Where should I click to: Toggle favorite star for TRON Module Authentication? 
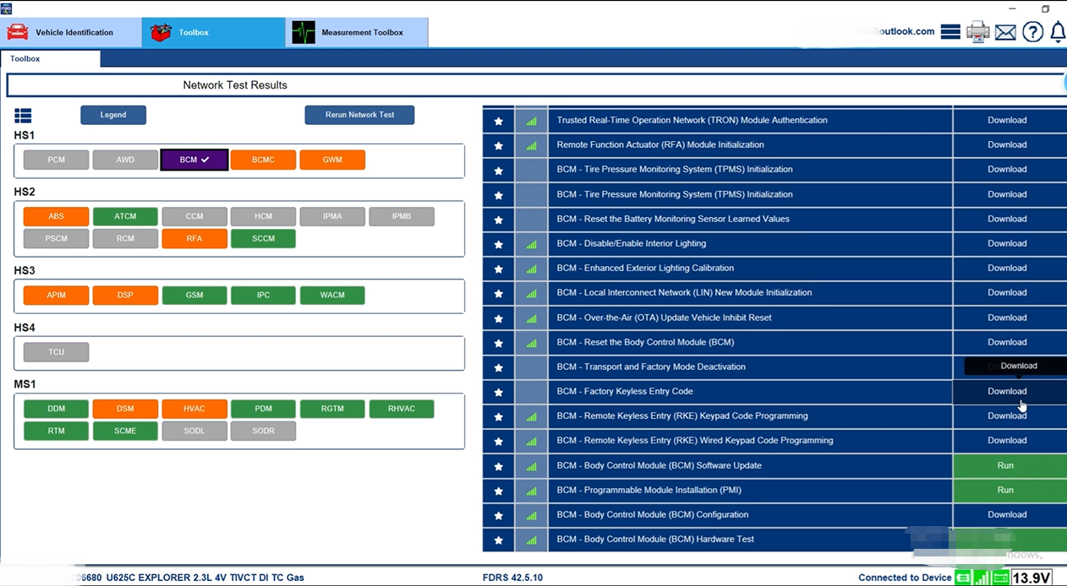(x=498, y=121)
